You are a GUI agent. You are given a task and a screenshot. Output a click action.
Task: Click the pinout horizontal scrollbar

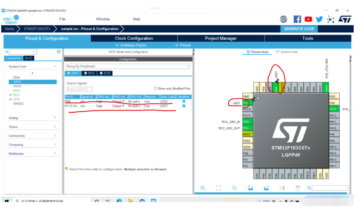[270, 193]
